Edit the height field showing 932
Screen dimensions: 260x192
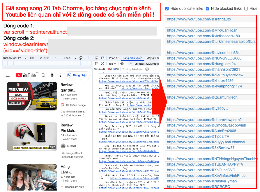46,58
